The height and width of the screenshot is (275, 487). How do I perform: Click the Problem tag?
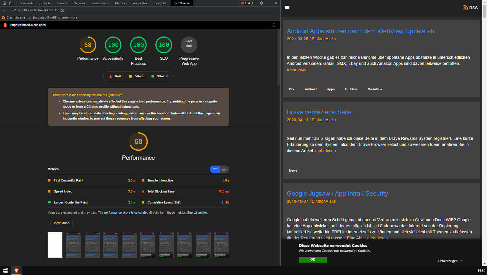pyautogui.click(x=351, y=89)
